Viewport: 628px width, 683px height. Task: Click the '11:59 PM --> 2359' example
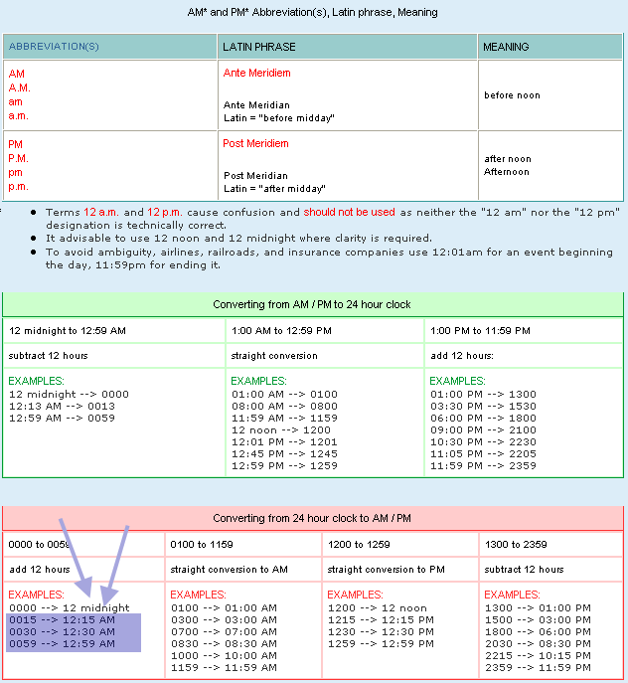[483, 465]
